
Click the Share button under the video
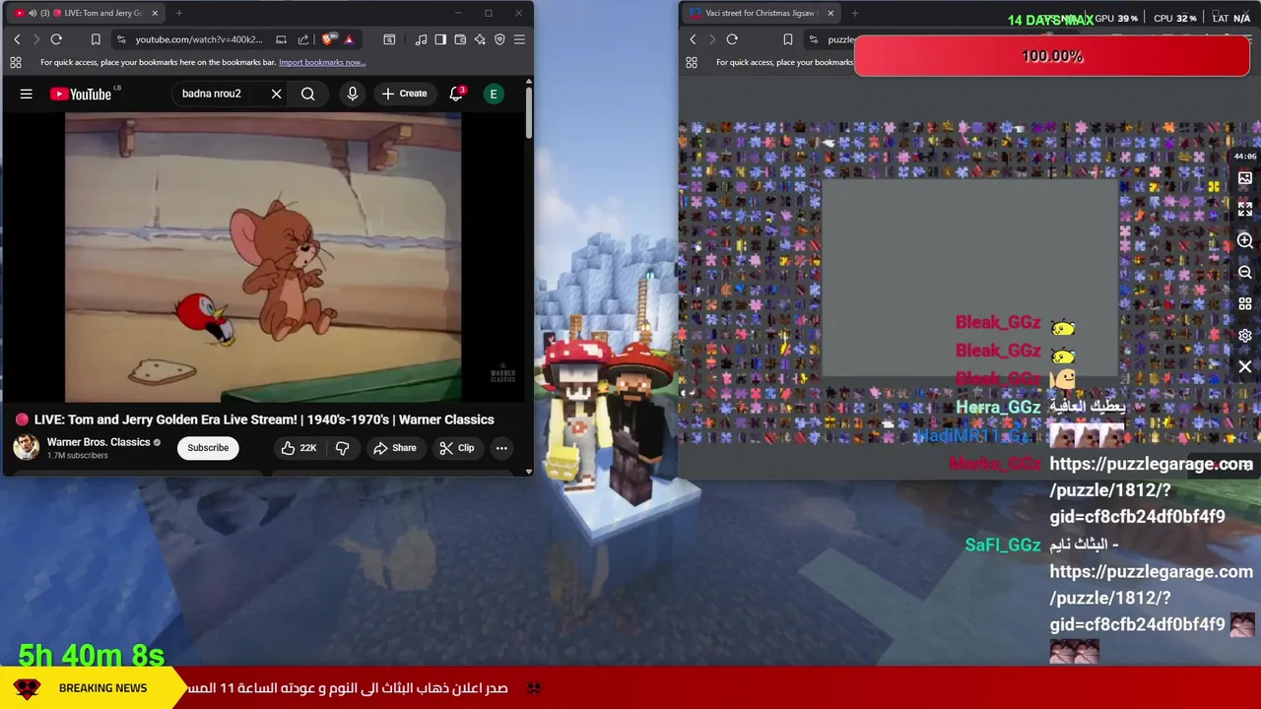(x=394, y=448)
